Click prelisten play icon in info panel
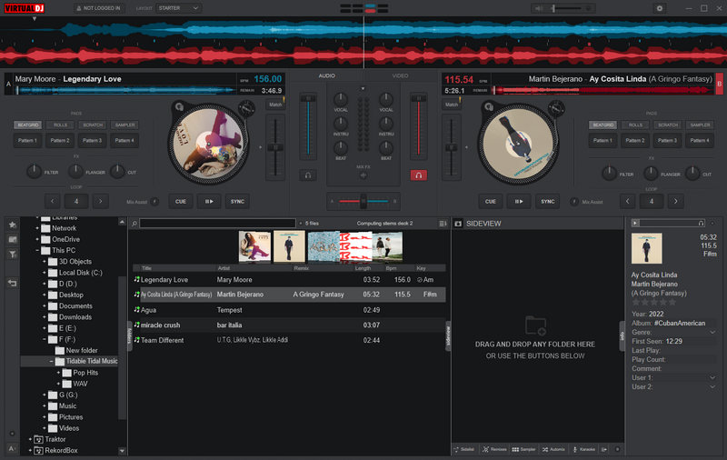The height and width of the screenshot is (460, 727). click(x=635, y=223)
